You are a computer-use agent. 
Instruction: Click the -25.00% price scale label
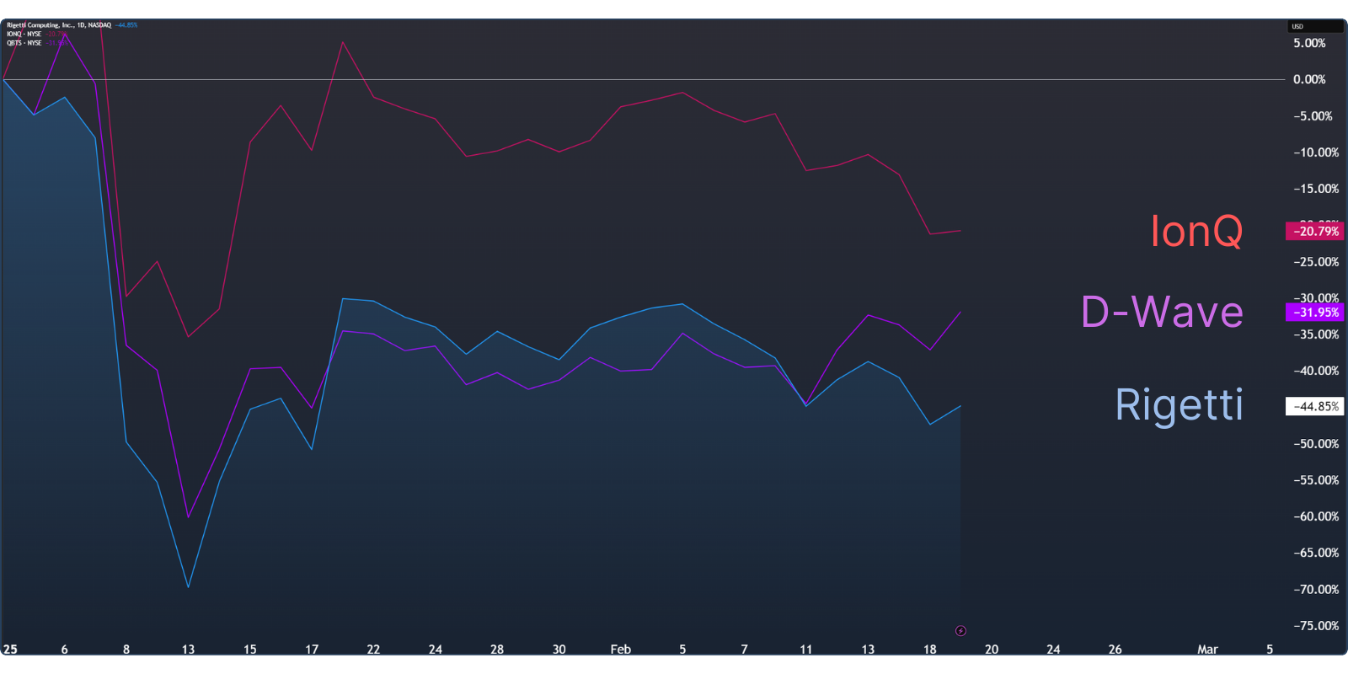pos(1316,261)
